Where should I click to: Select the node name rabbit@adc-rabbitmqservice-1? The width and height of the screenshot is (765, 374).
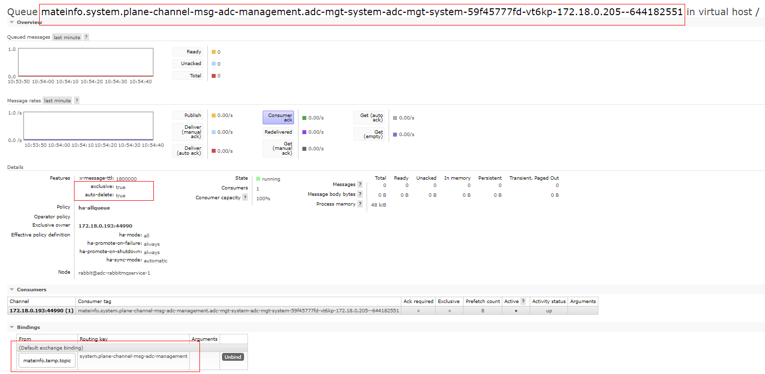[x=114, y=273]
